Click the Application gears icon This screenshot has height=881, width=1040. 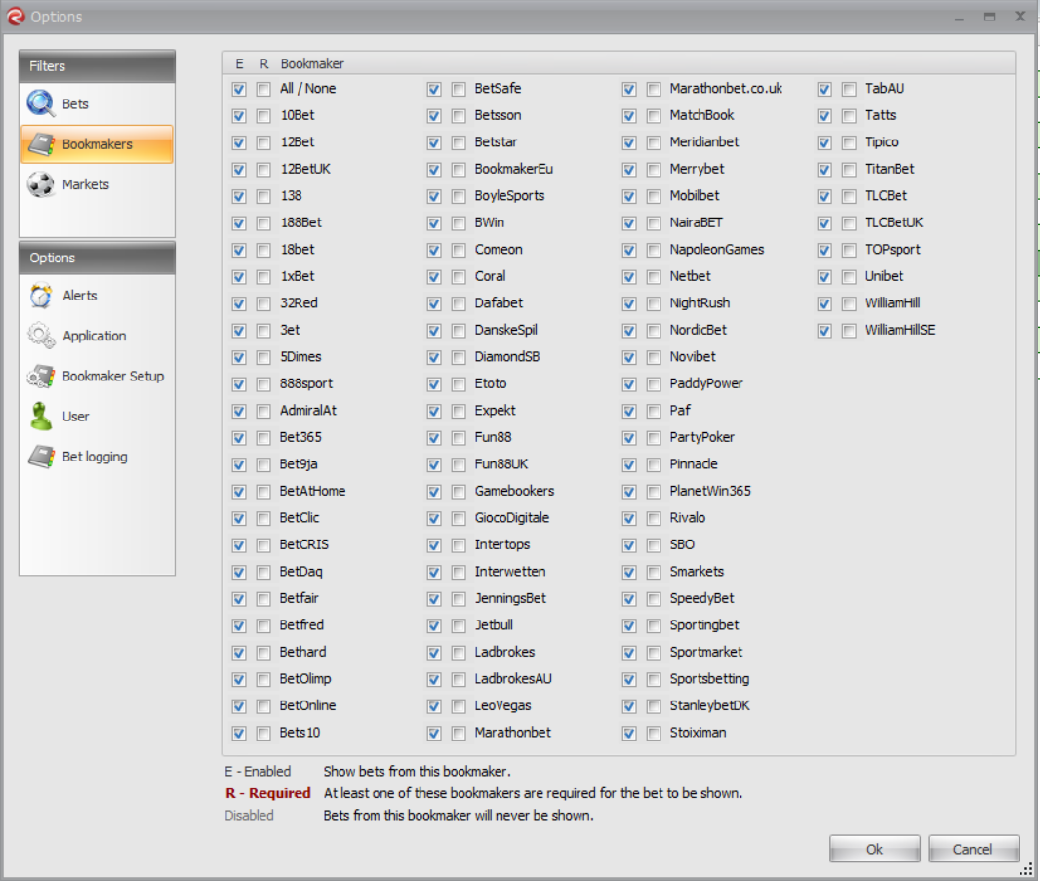[x=41, y=336]
